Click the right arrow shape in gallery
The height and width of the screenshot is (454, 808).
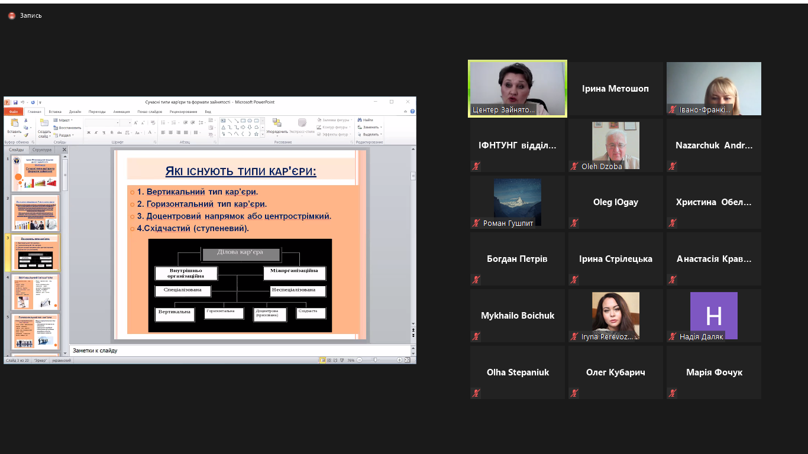(243, 127)
